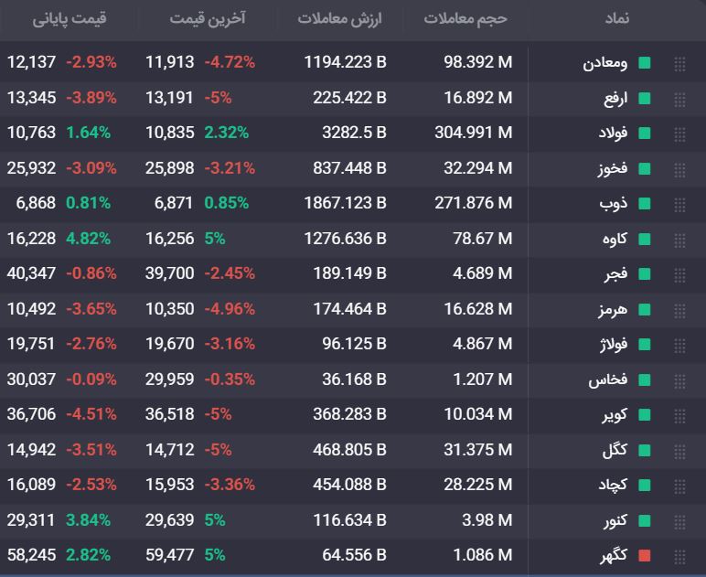
Task: Select the drag handle next to کویر
Action: [x=679, y=416]
